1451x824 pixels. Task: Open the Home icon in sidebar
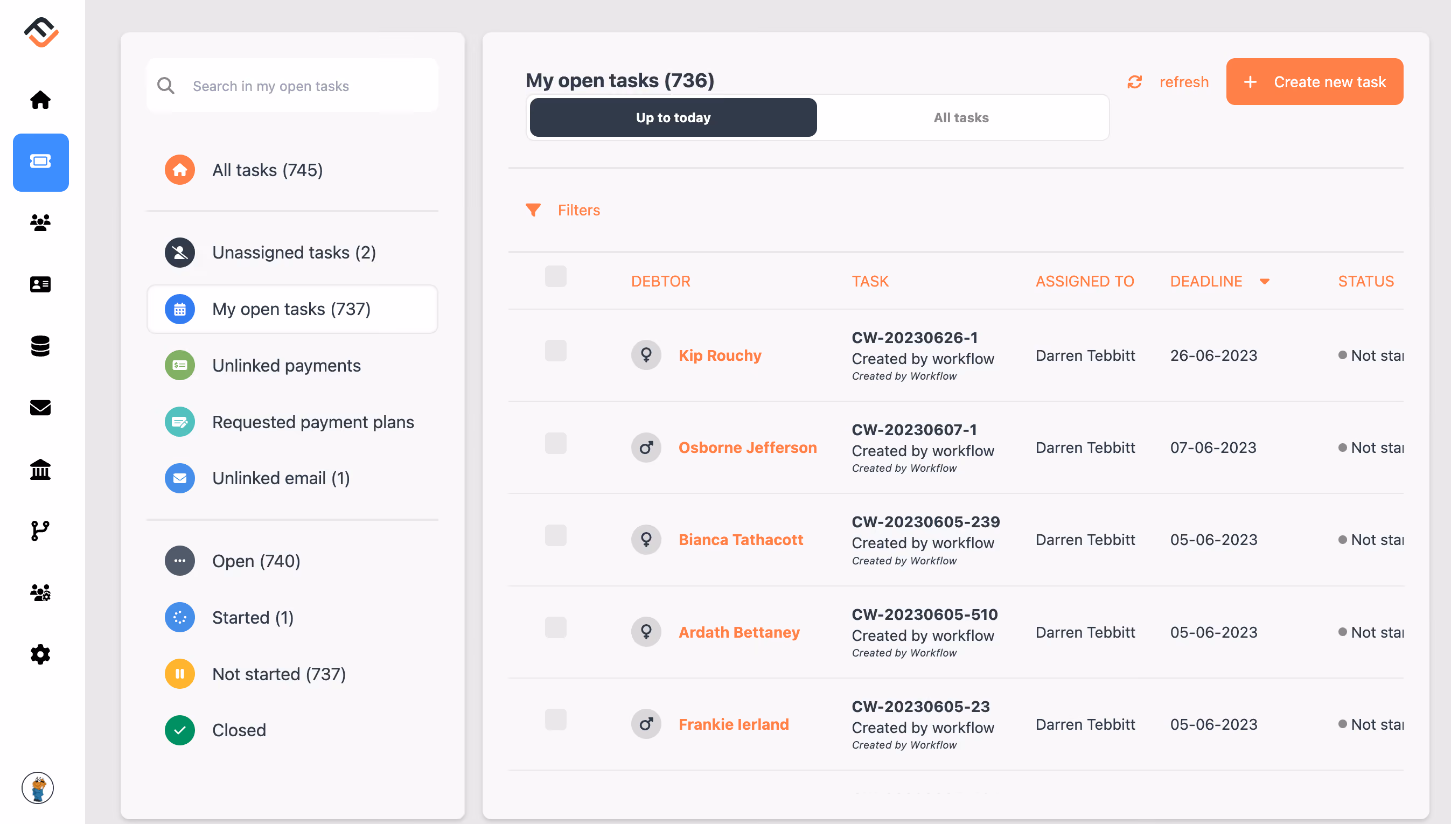click(x=40, y=100)
